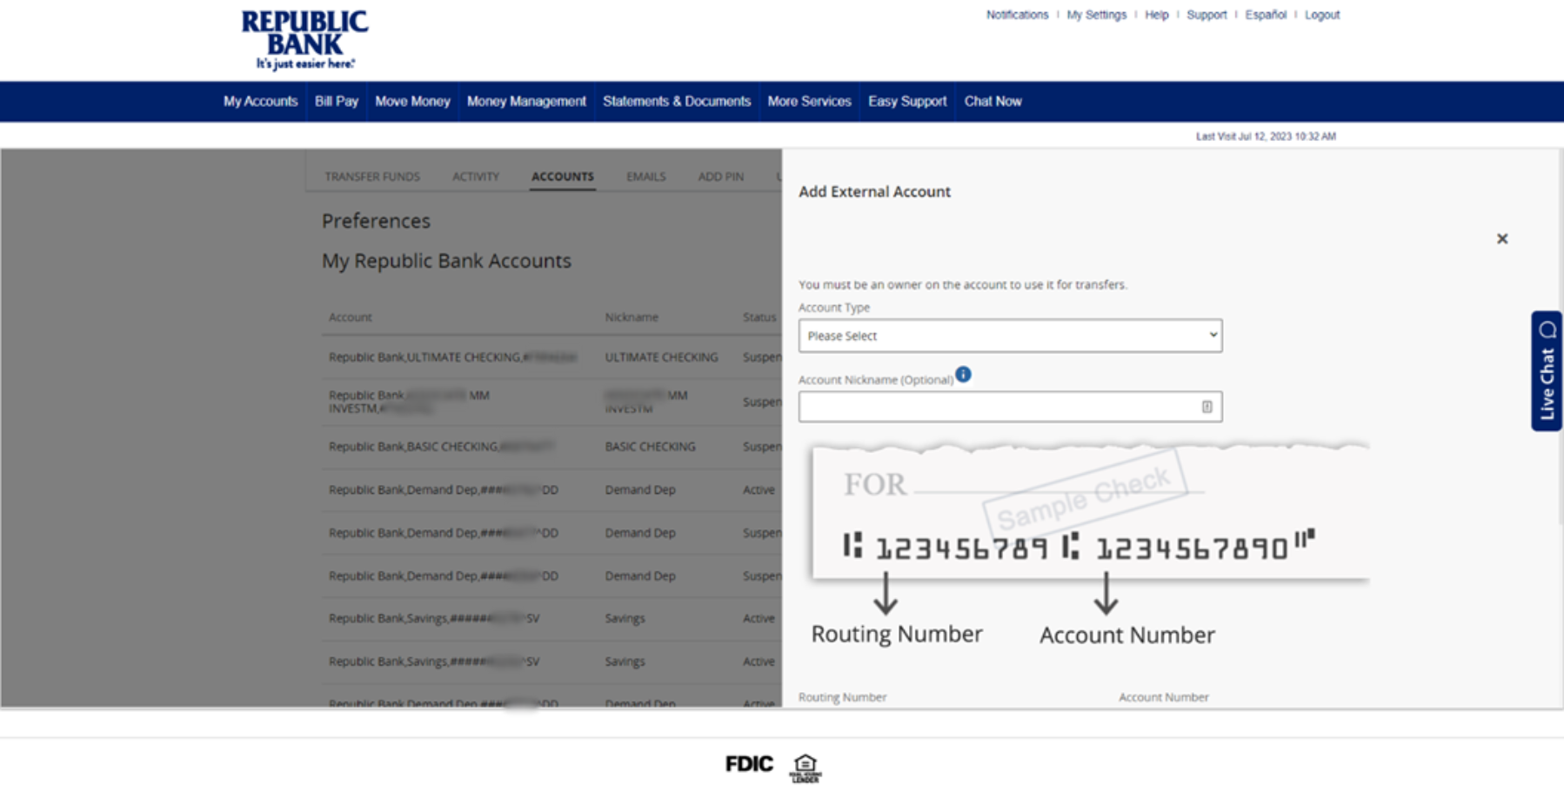
Task: Click the FDIC logo in footer
Action: (749, 764)
